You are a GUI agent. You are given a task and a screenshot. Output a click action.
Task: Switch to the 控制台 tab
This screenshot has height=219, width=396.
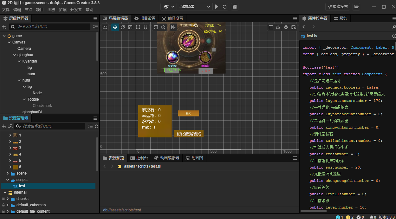139,158
